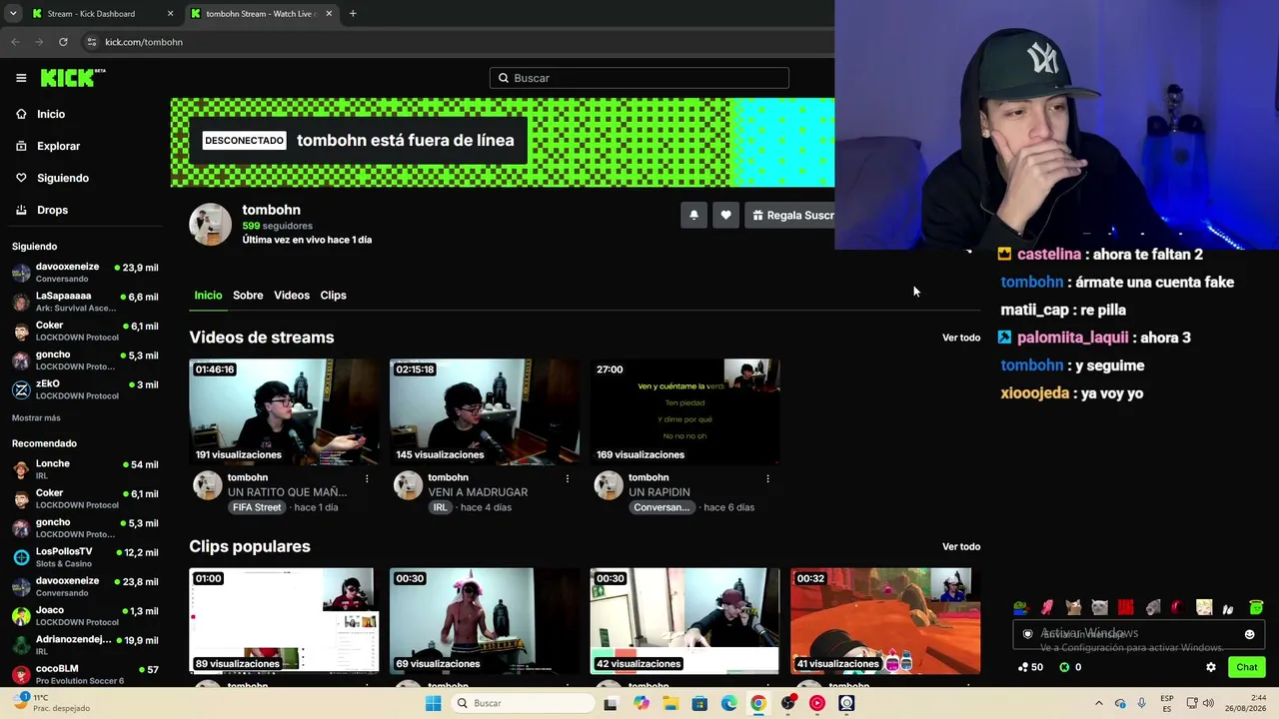
Task: Close the Stream - Kick Dashboard tab
Action: point(170,14)
